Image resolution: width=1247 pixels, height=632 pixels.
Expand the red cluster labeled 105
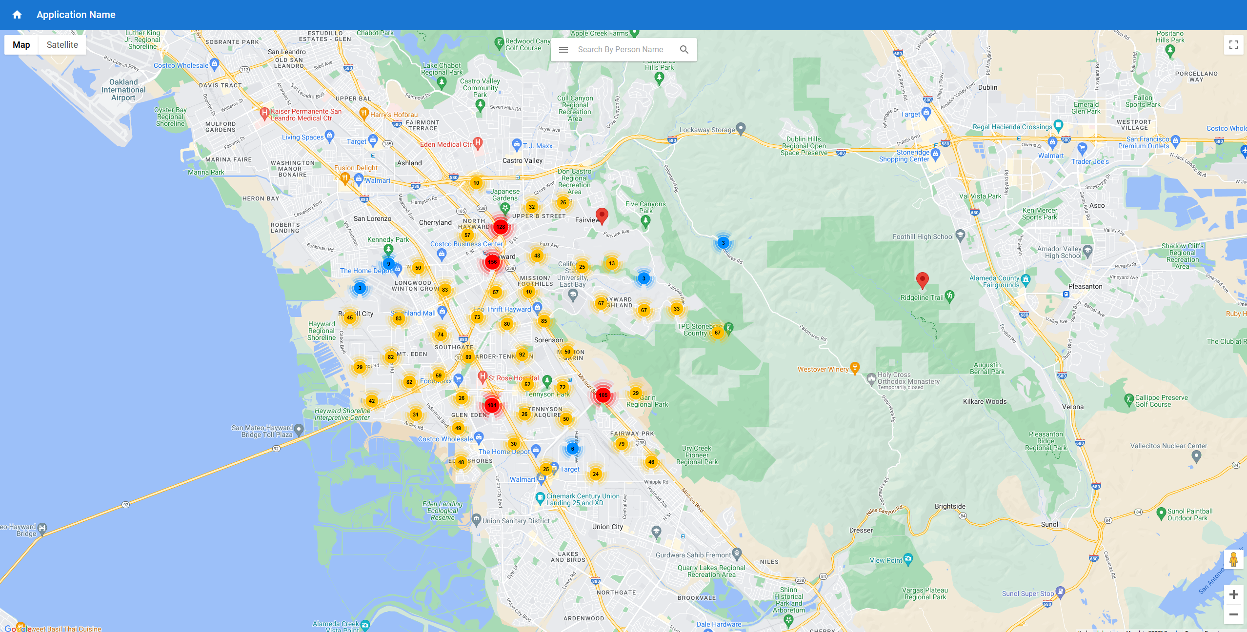point(603,395)
